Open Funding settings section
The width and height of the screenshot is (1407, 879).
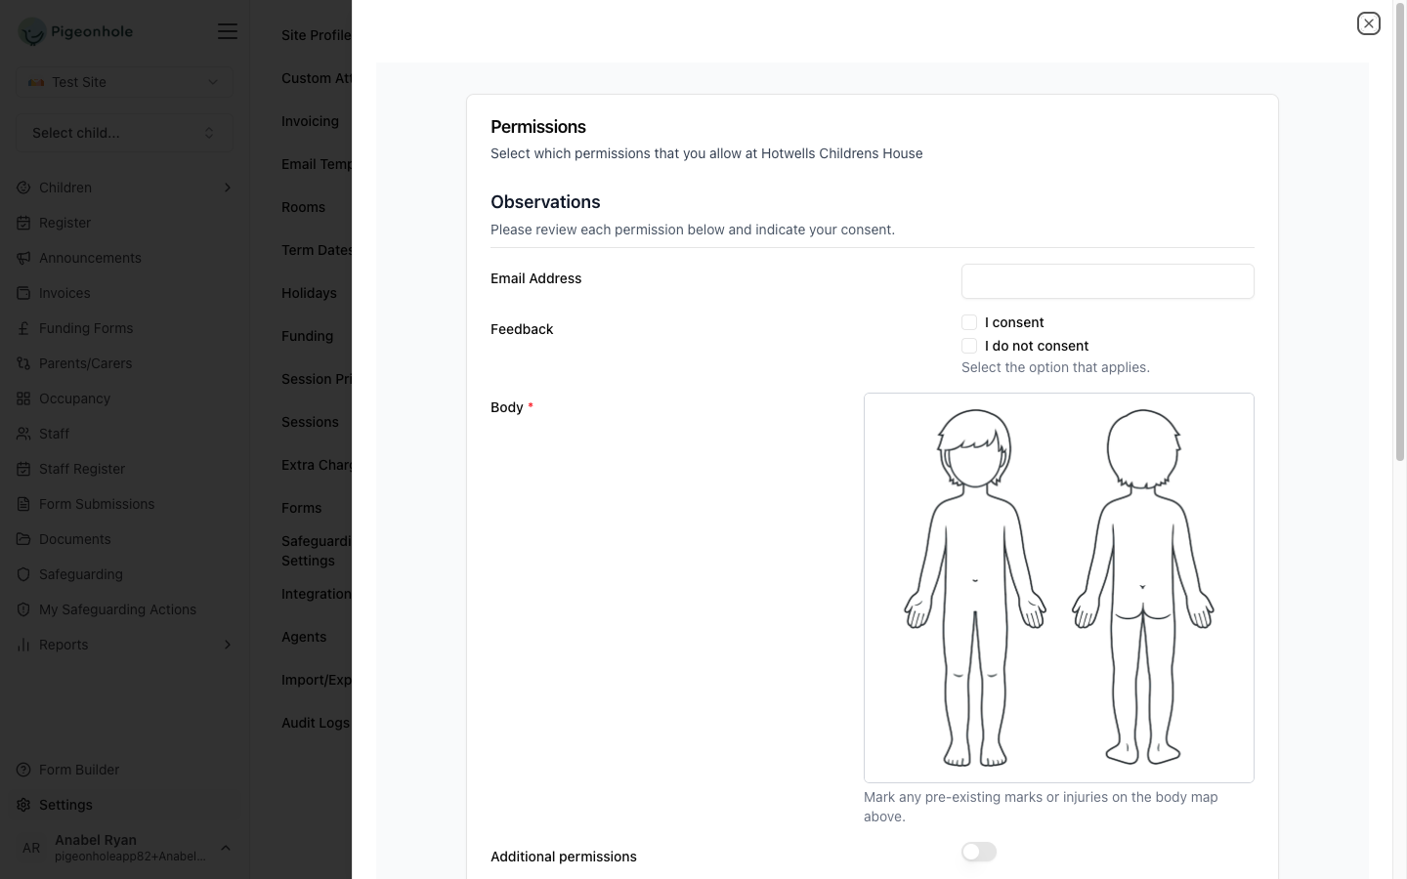click(x=307, y=336)
